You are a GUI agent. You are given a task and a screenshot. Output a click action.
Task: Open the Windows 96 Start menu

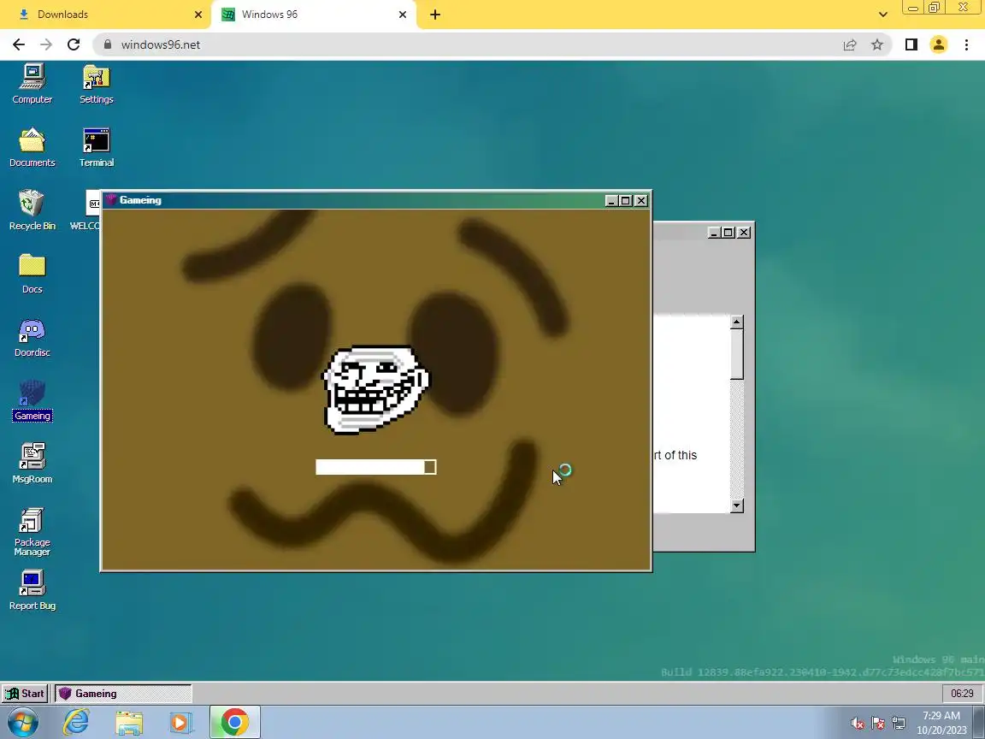pyautogui.click(x=25, y=694)
